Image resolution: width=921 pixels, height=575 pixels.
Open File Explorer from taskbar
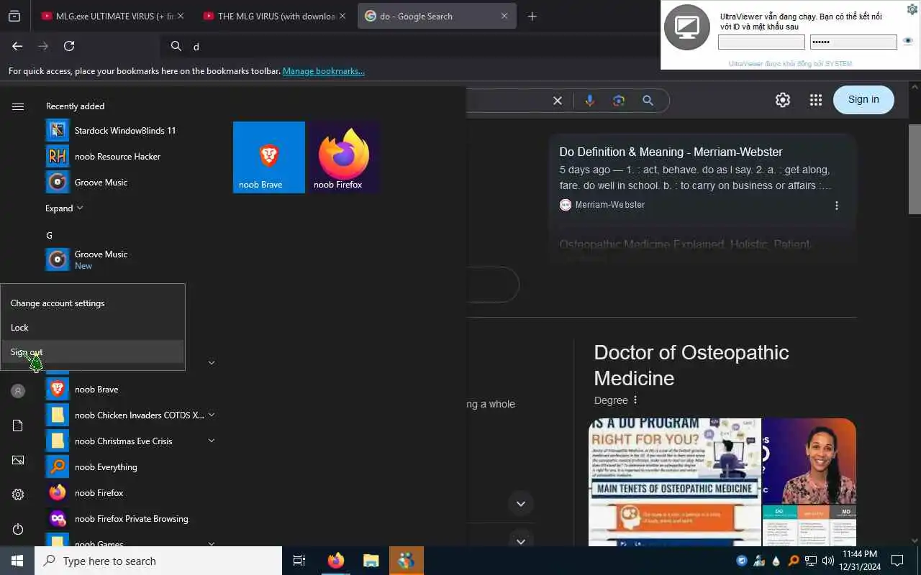(371, 561)
